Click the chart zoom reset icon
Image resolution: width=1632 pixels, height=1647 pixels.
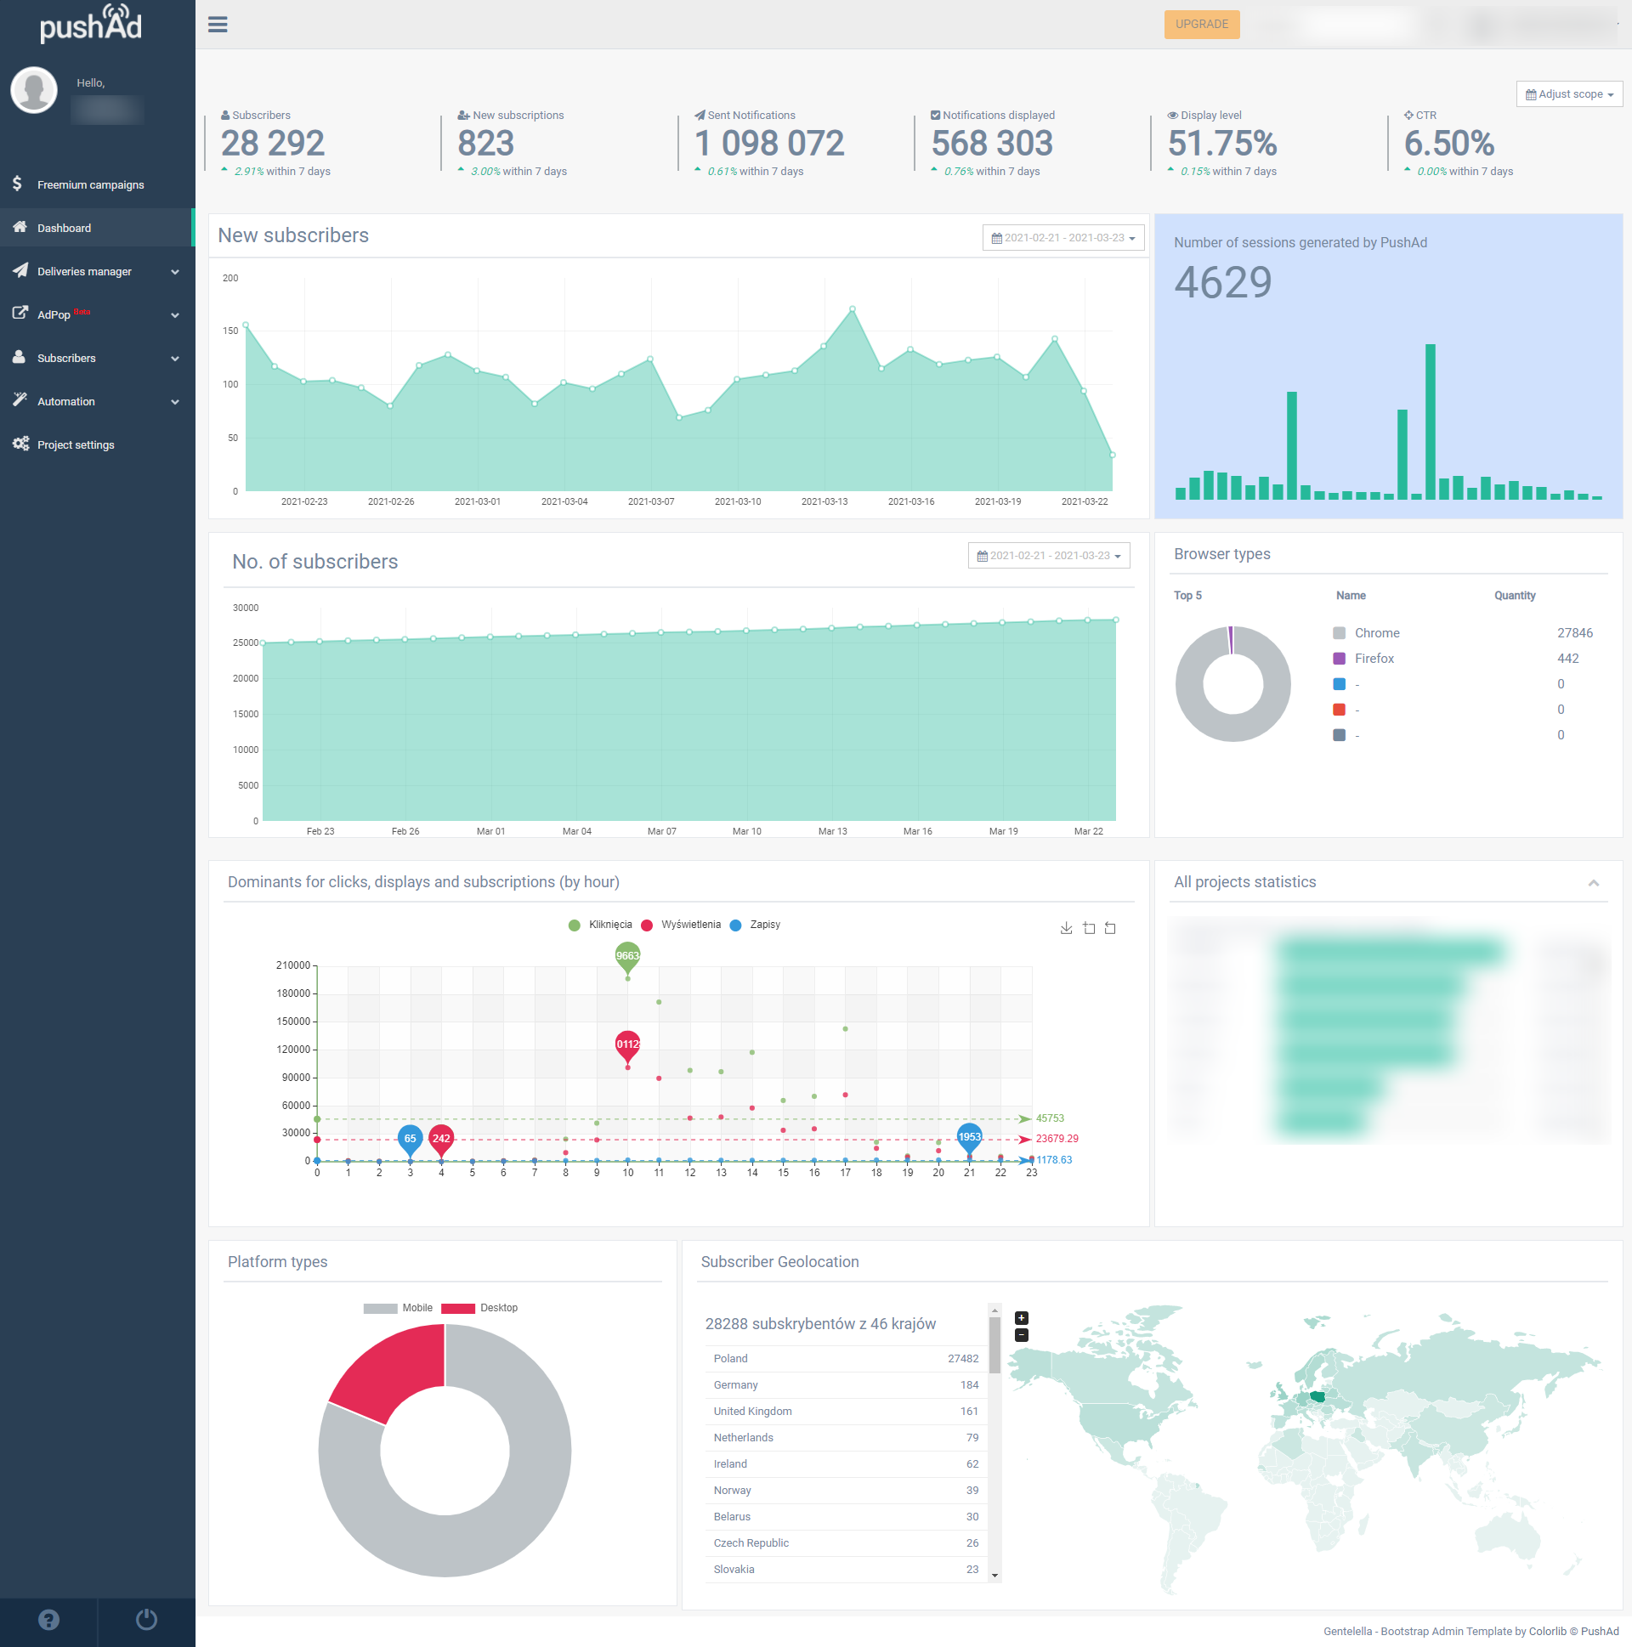coord(1110,928)
